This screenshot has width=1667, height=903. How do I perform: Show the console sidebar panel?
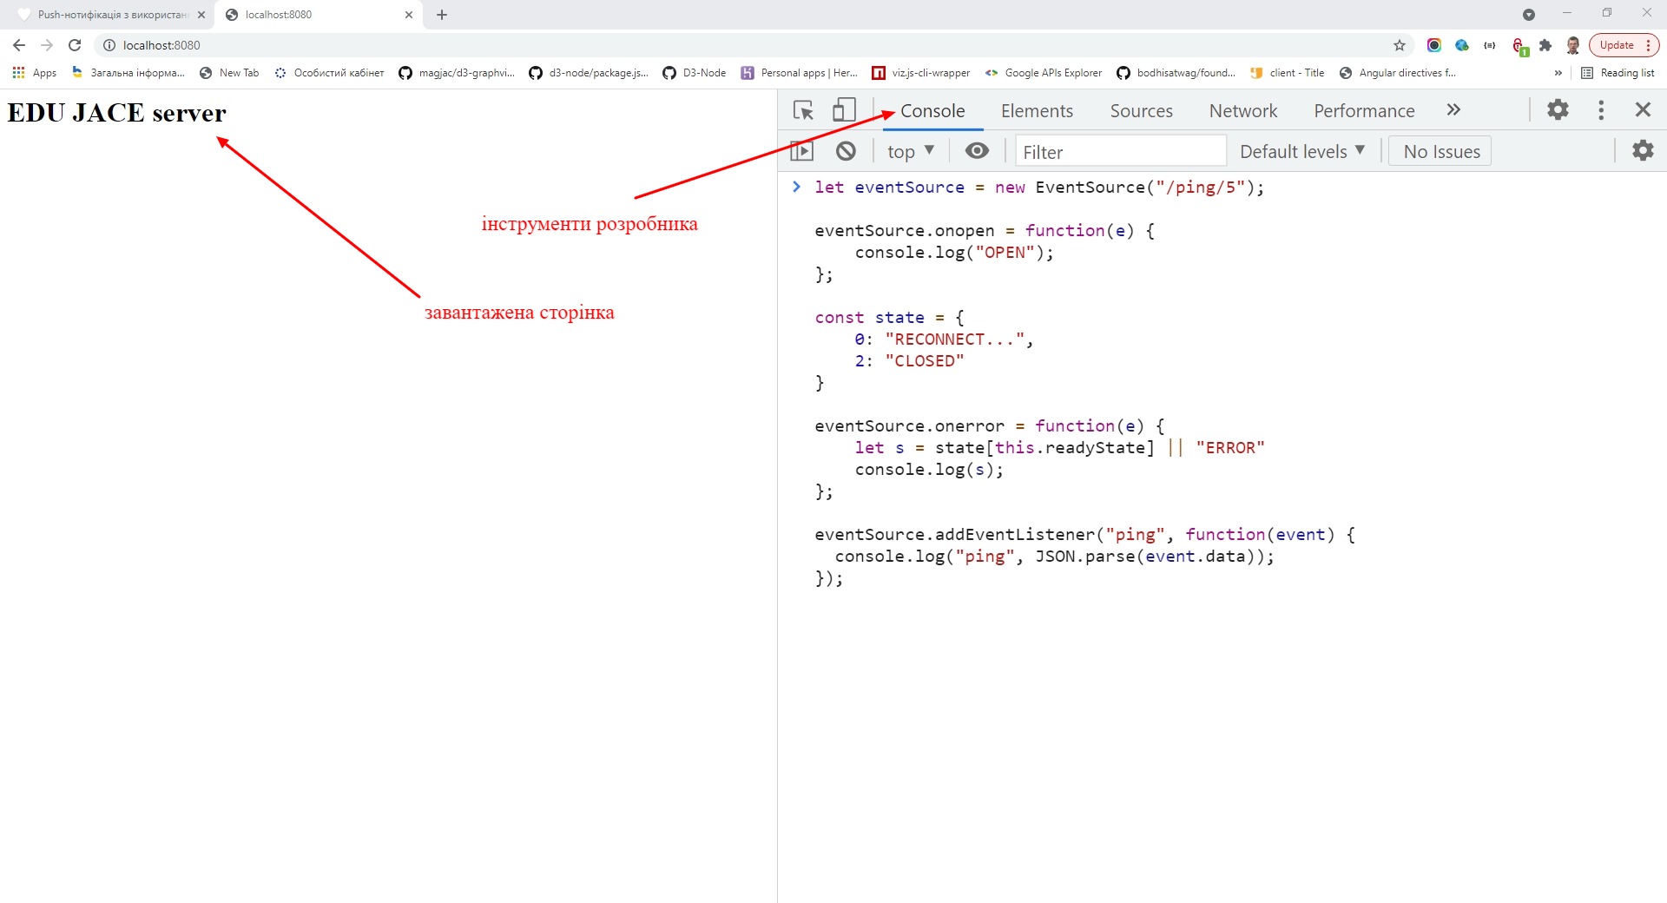pos(802,151)
